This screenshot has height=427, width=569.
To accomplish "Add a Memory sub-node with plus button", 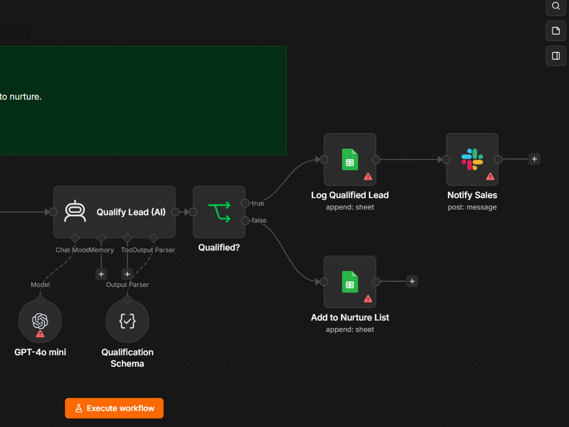I will [101, 274].
